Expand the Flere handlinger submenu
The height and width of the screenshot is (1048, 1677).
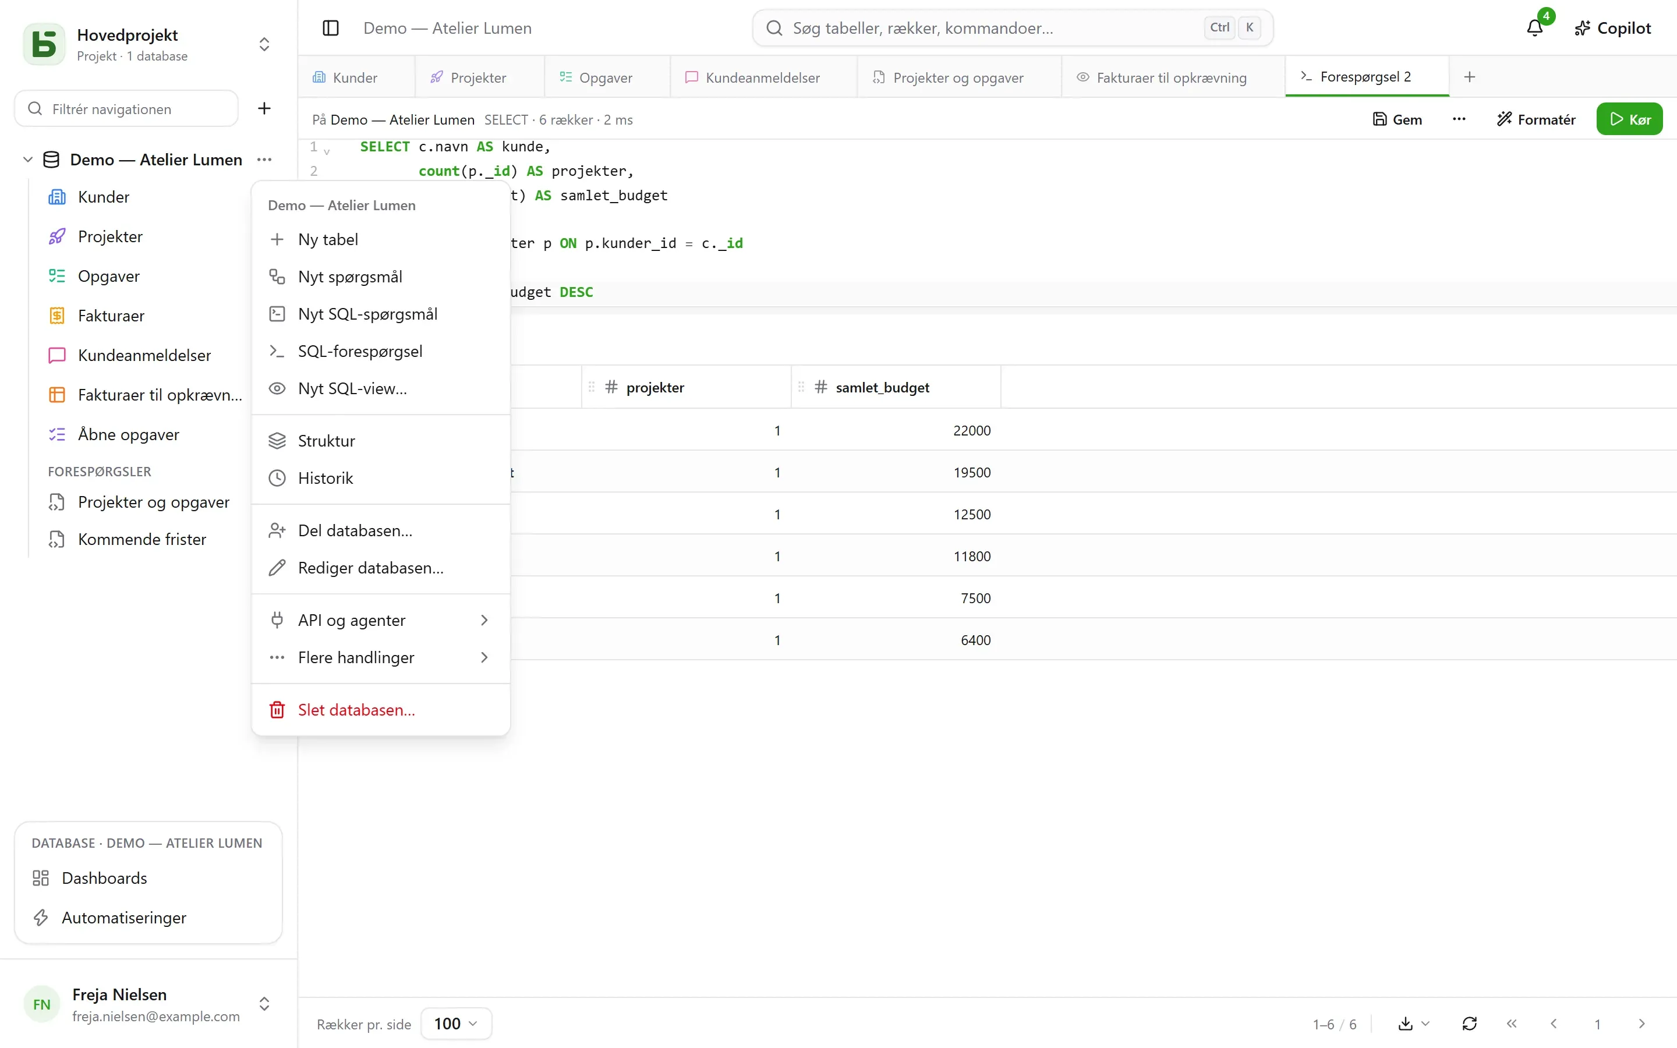coord(380,658)
